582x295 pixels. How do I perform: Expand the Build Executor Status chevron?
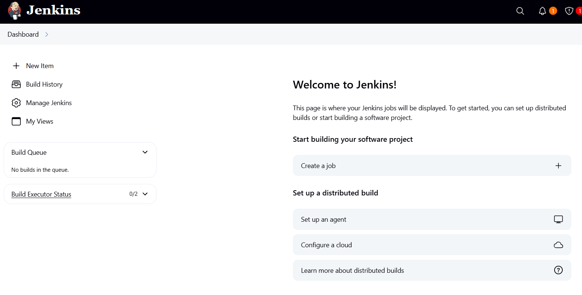click(145, 194)
